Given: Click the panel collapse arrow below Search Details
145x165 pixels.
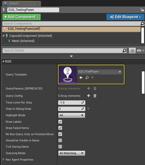Looking at the screenshot, I should [x=71, y=56].
